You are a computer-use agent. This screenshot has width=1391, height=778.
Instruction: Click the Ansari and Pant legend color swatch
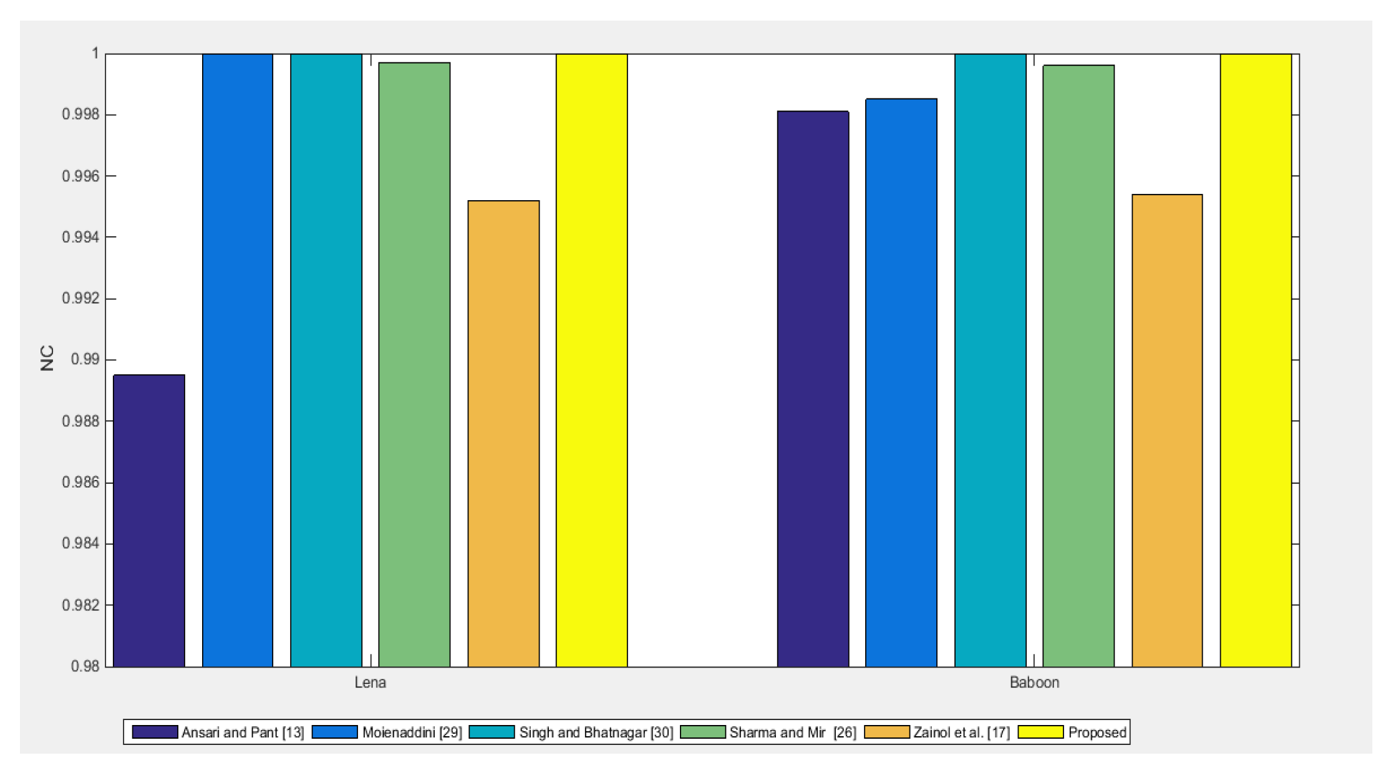[155, 732]
